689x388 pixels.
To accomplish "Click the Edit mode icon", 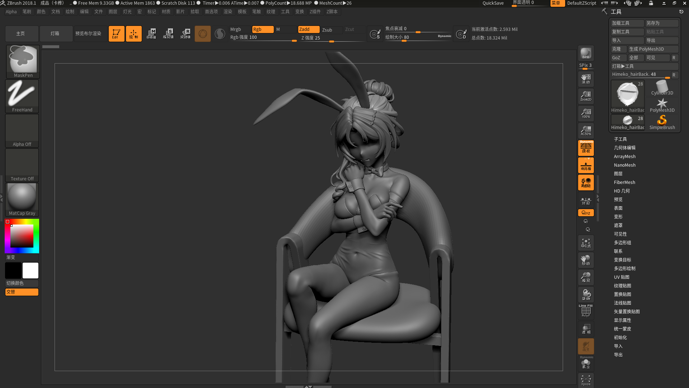I will (116, 33).
